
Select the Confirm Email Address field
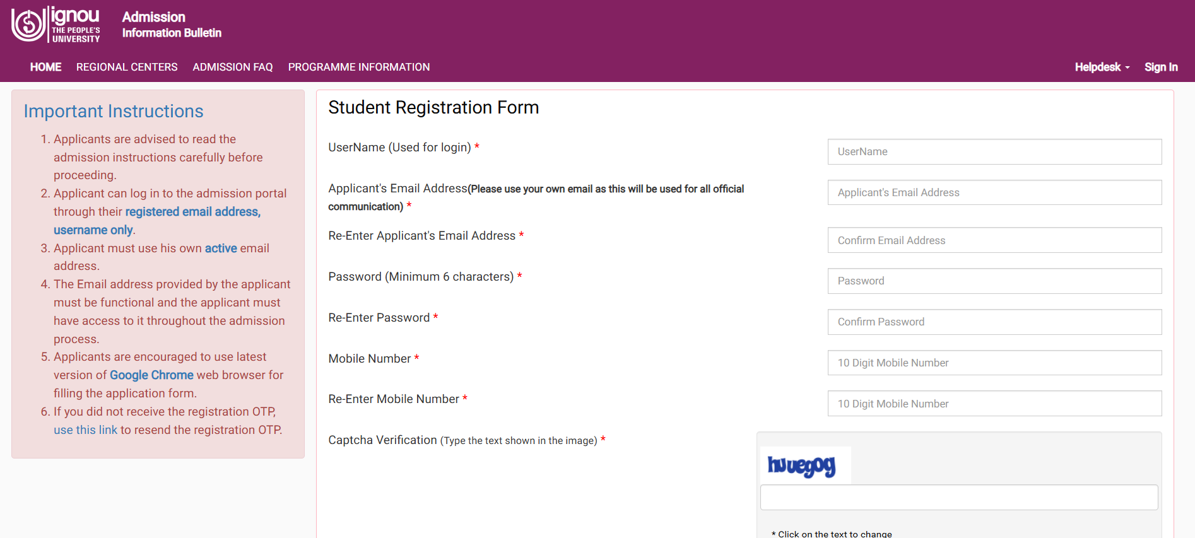click(x=994, y=240)
